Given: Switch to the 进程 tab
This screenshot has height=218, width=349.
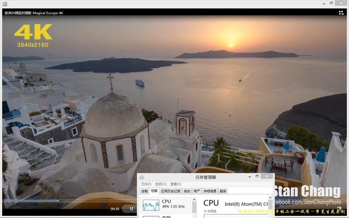Looking at the screenshot, I should click(x=144, y=191).
